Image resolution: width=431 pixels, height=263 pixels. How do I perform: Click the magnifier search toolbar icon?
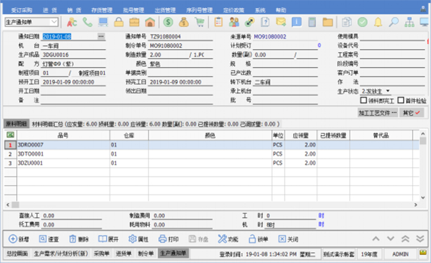point(393,22)
